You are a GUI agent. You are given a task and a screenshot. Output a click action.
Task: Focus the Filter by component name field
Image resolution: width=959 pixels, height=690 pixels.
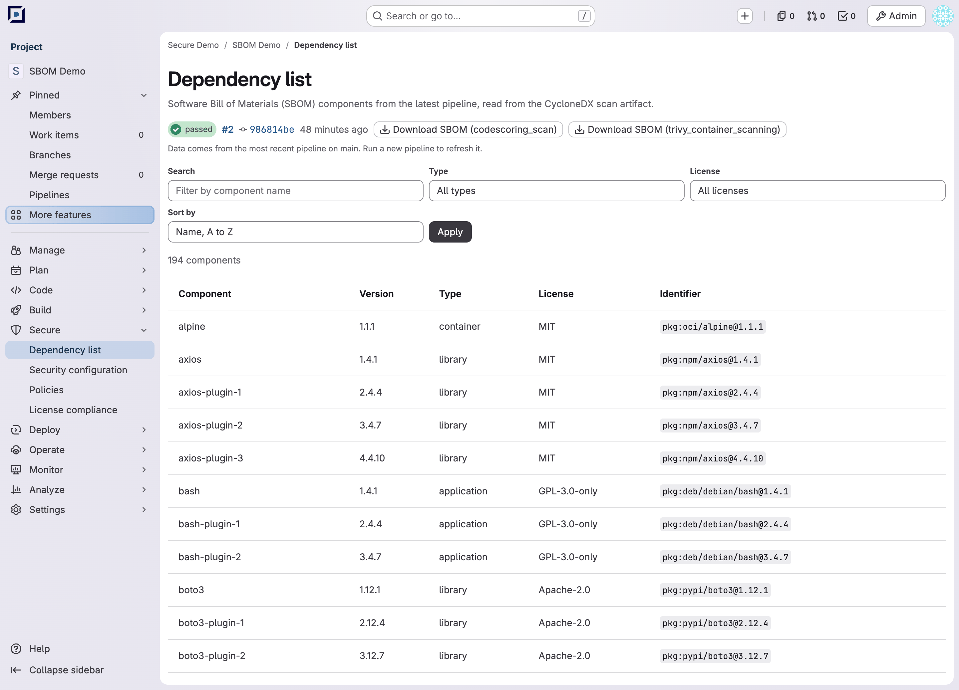click(296, 191)
